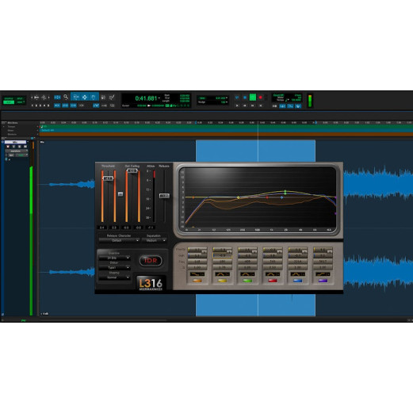Enable Grid edit mode
This screenshot has height=413, width=413.
point(20,102)
